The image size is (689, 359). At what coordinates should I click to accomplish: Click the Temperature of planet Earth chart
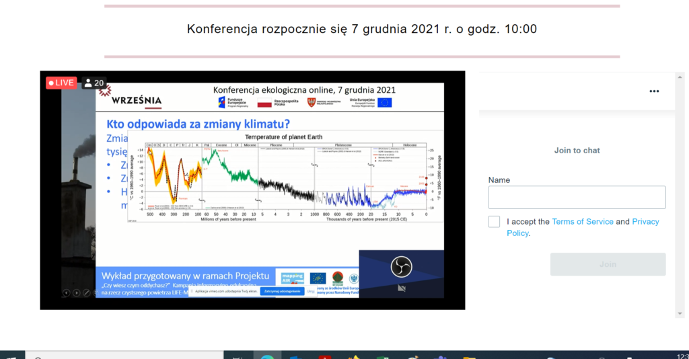pyautogui.click(x=285, y=176)
